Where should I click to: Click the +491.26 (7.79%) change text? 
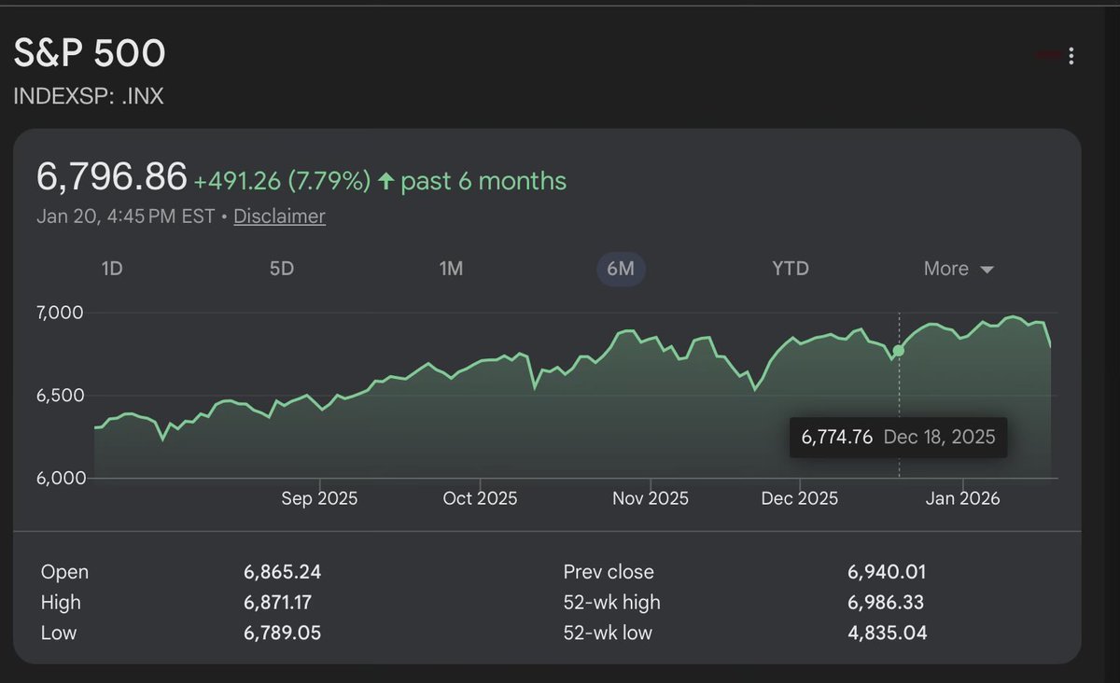tap(282, 180)
